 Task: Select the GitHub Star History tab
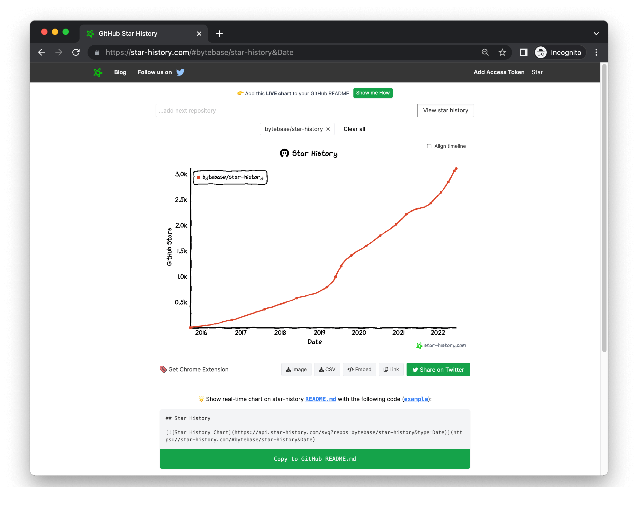pos(128,34)
